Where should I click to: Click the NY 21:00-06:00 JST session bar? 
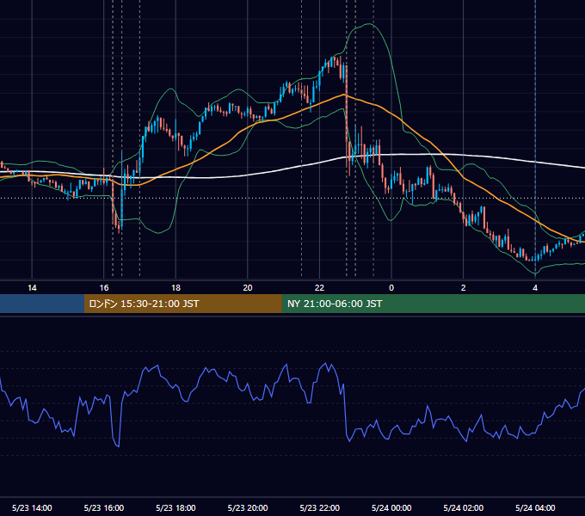(x=433, y=304)
